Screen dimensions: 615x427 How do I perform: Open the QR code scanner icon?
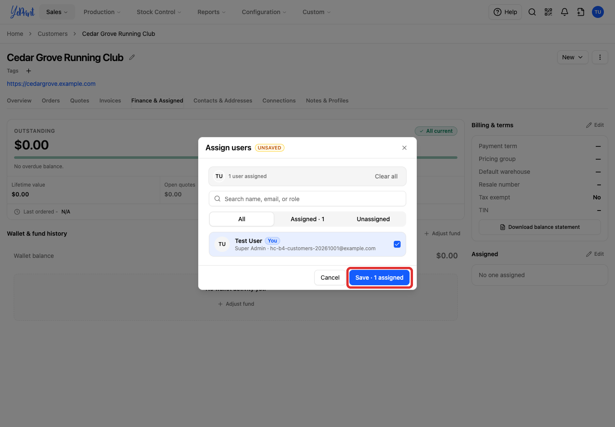pos(548,12)
